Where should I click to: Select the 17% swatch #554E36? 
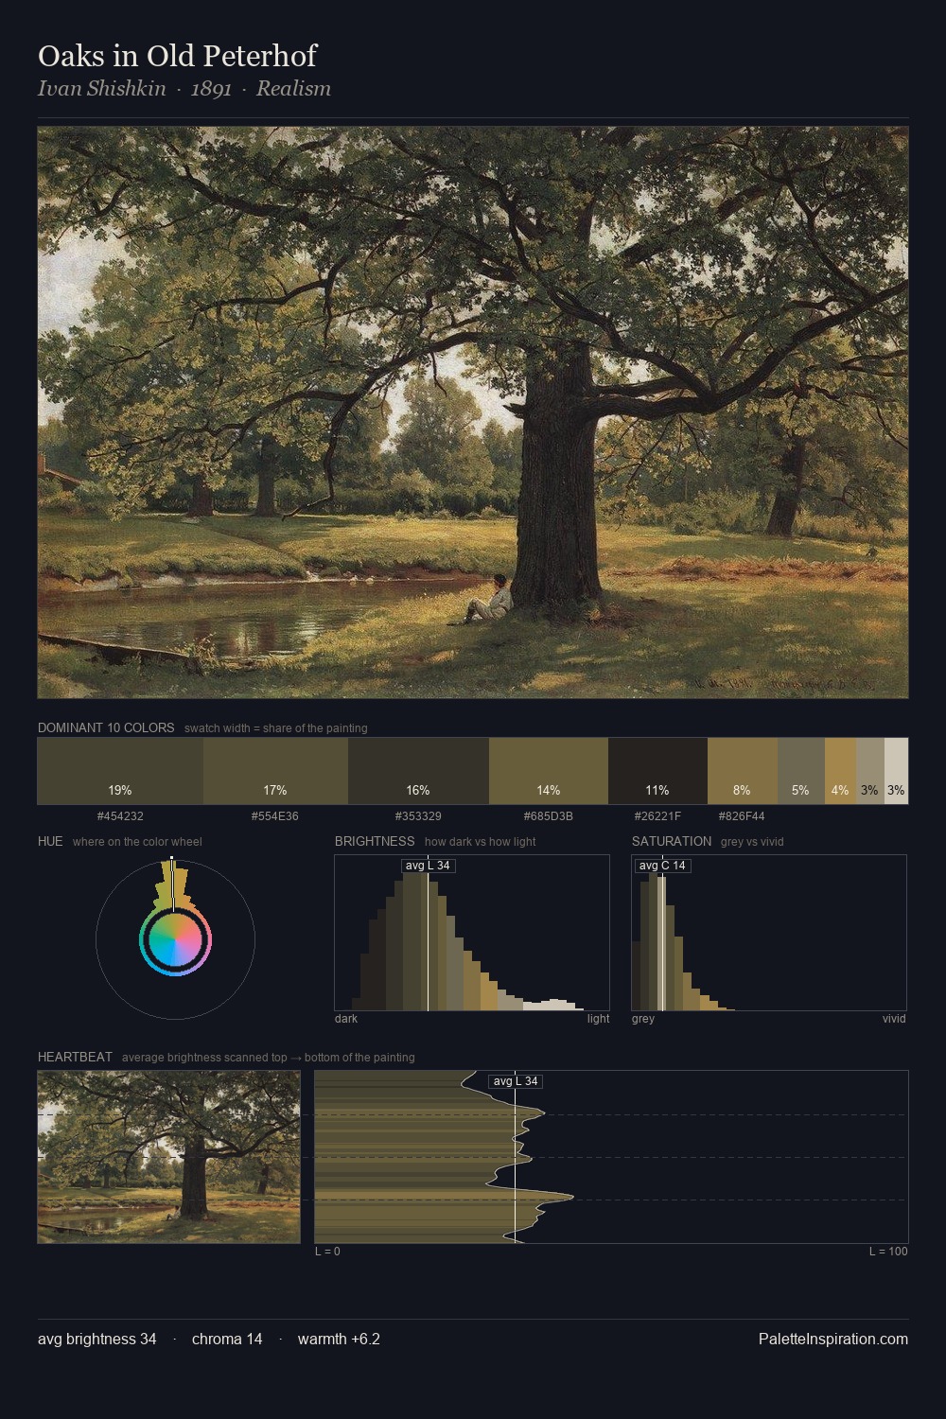[275, 771]
